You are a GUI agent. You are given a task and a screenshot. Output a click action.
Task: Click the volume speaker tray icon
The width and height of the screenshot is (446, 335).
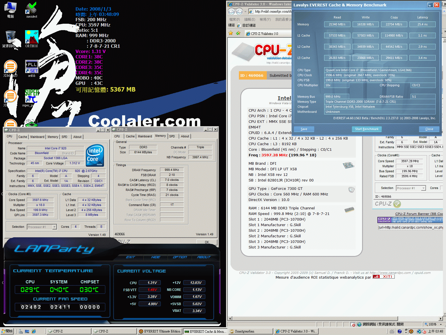(x=424, y=331)
